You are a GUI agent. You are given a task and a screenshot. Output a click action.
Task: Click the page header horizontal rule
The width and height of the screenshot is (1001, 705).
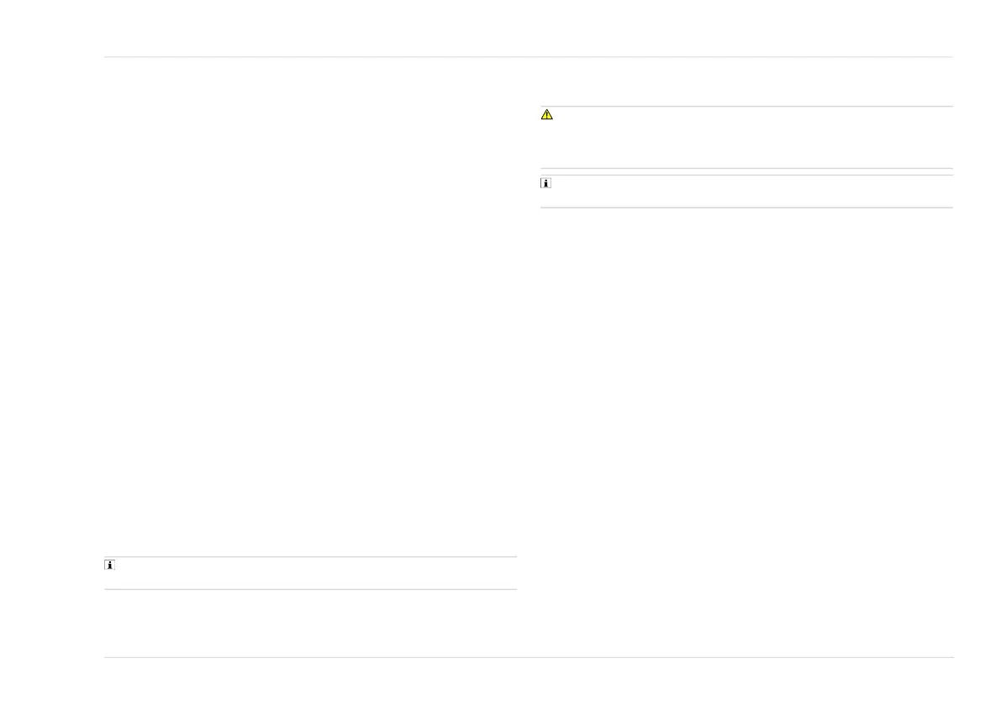(529, 57)
